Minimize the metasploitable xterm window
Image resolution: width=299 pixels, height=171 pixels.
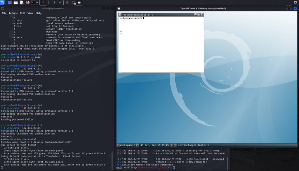coord(196,15)
